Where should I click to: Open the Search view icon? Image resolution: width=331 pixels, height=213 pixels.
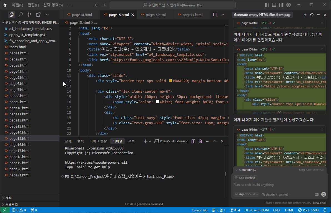click(x=21, y=14)
